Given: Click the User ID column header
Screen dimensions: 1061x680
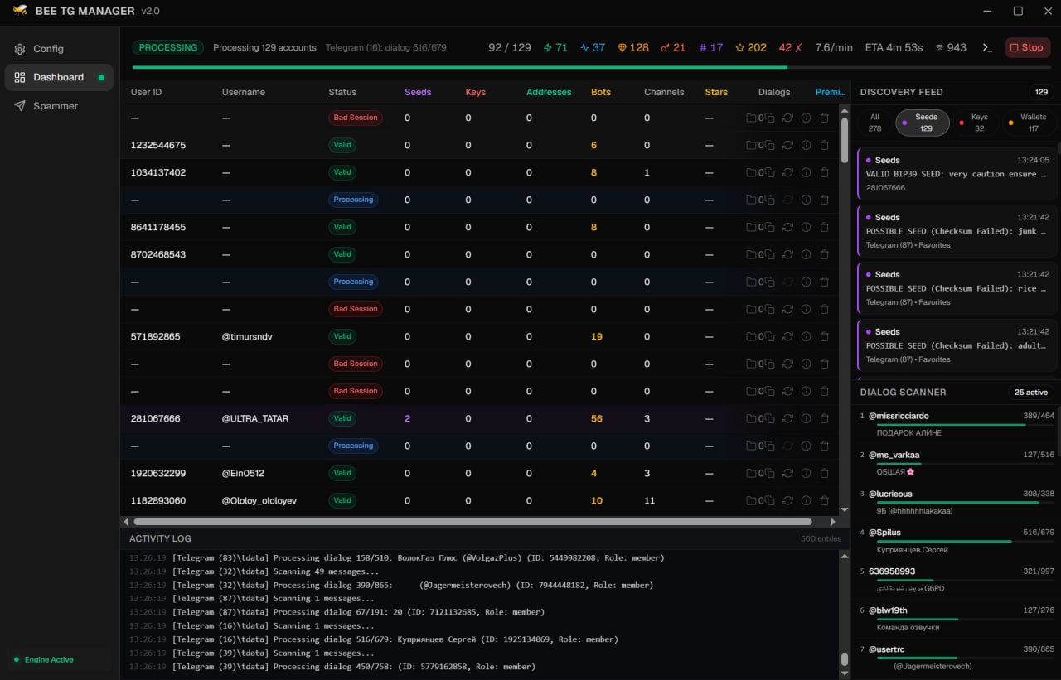Looking at the screenshot, I should pos(146,92).
